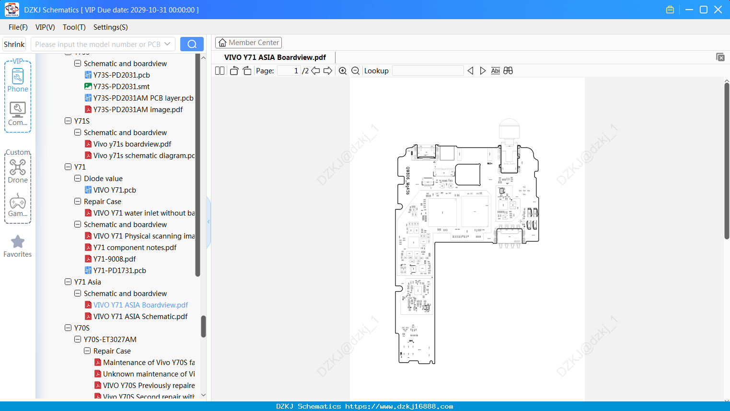Open Maintenance of Vivo Y70S file
The width and height of the screenshot is (730, 411).
[x=145, y=363]
